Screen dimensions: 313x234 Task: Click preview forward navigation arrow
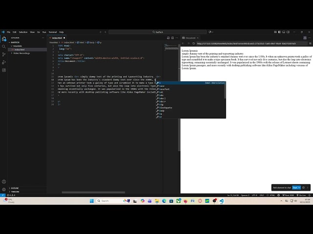[188, 43]
